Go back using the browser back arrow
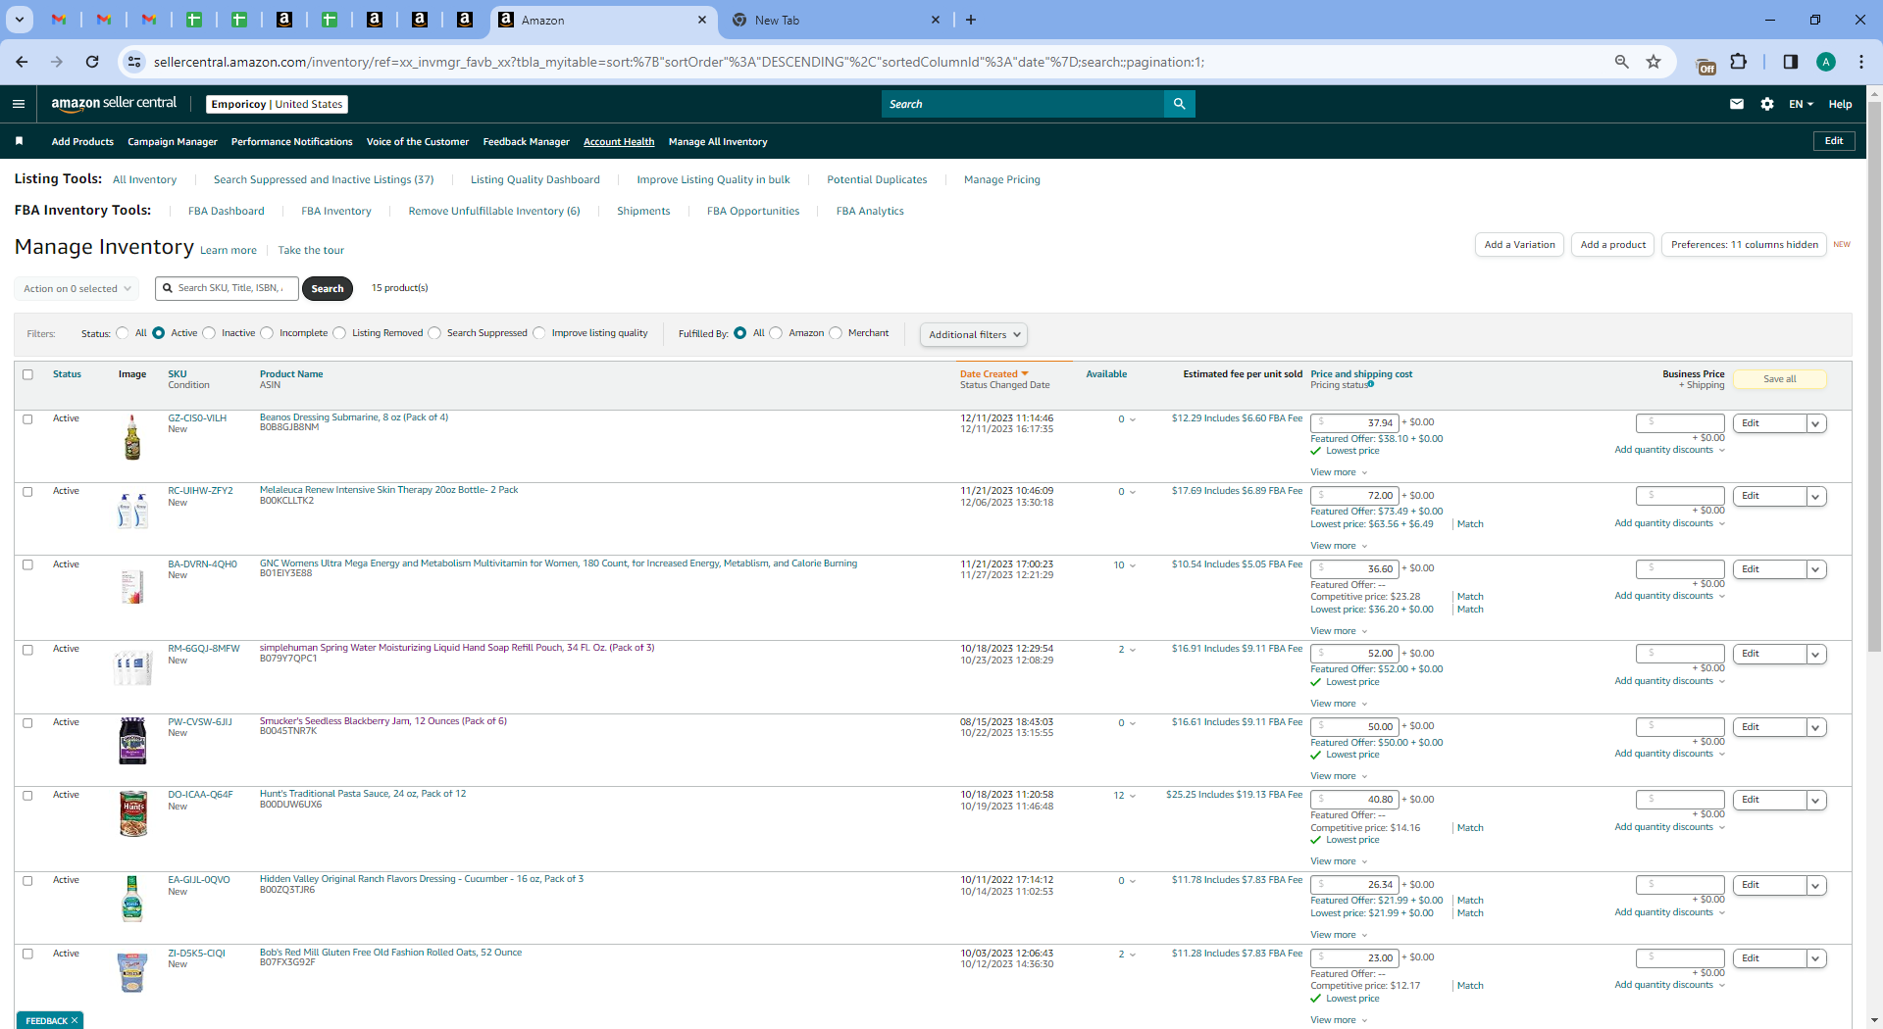 click(x=22, y=62)
